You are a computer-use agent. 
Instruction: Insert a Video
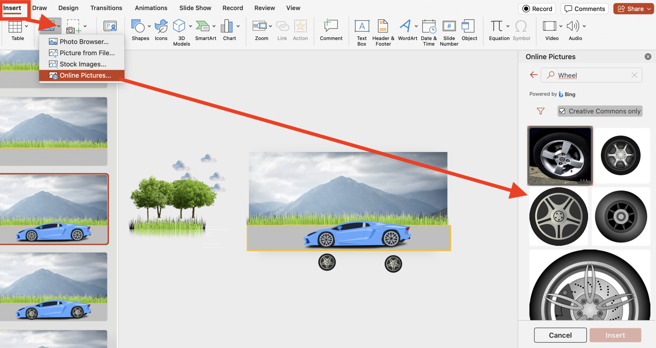pos(549,26)
